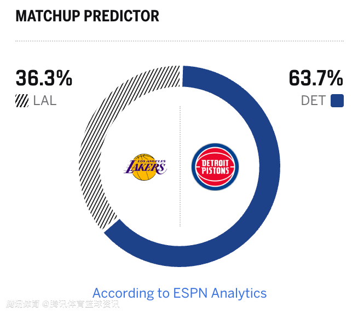Click the Detroit Pistons logo
Screen dimensions: 358x313
pos(215,167)
